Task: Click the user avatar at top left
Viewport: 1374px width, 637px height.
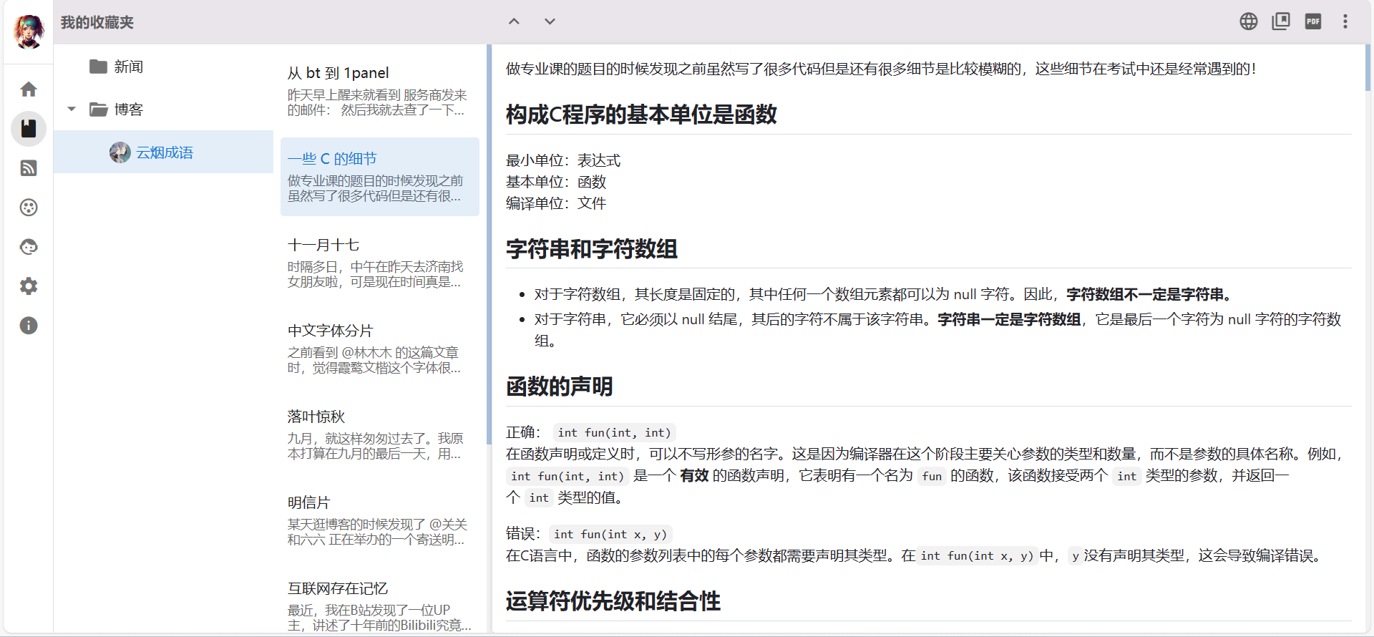Action: 29,31
